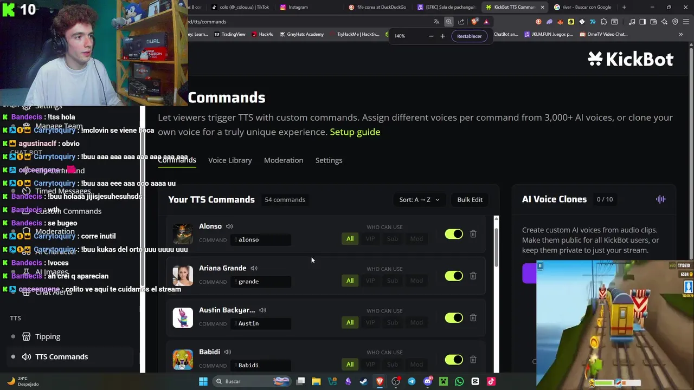Click the Windows Start button
This screenshot has width=694, height=390.
(x=203, y=381)
